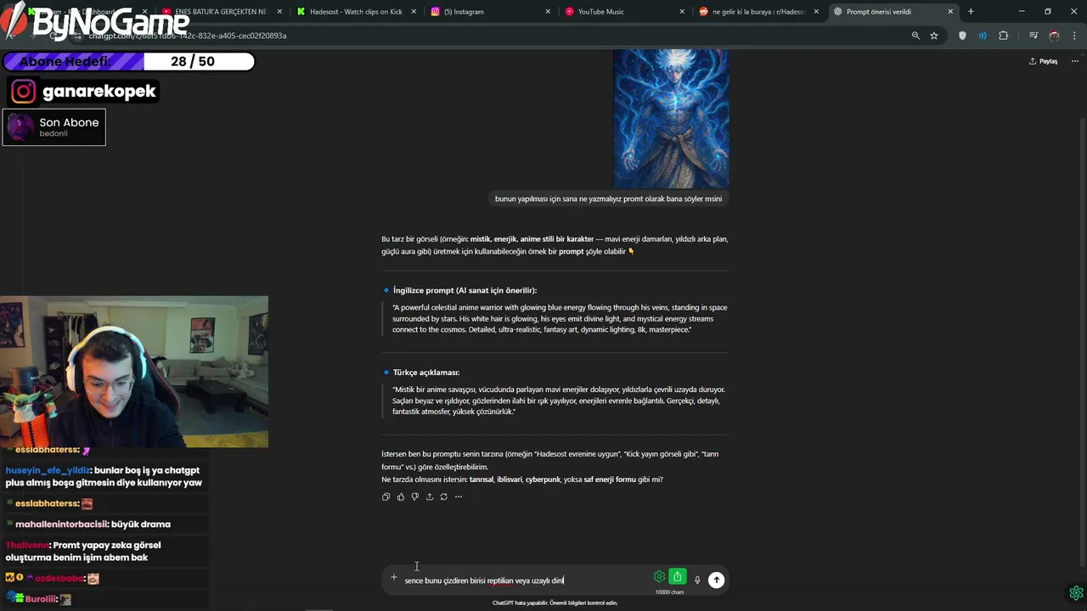
Task: Click the Turkish quote starting Mistik bir anime savaşçısı
Action: (559, 401)
